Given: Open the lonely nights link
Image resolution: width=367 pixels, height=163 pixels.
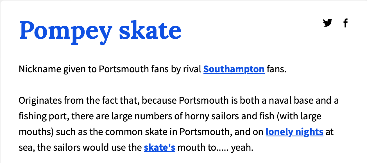Looking at the screenshot, I should (294, 132).
